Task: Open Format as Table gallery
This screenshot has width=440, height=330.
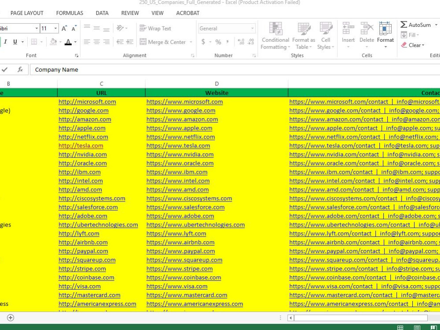Action: [x=304, y=36]
